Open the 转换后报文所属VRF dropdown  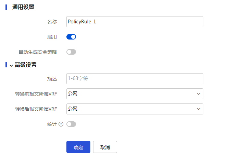[135, 109]
